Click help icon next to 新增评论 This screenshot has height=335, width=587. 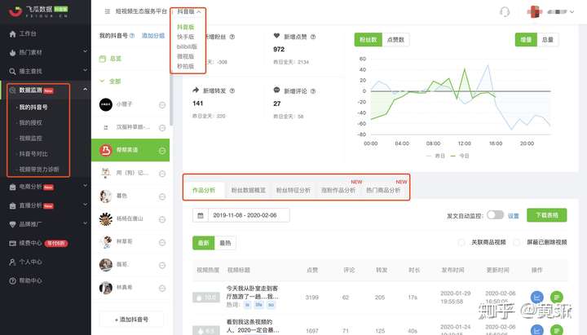click(x=313, y=91)
